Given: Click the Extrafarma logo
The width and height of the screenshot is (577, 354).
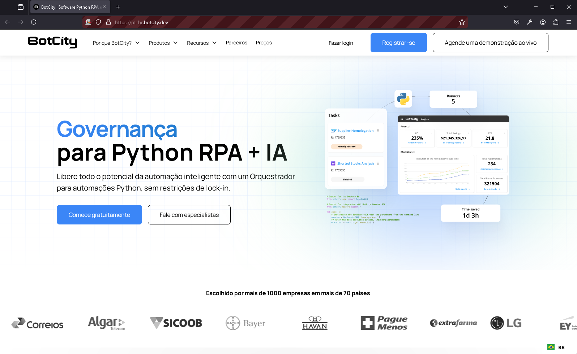Looking at the screenshot, I should click(x=453, y=323).
